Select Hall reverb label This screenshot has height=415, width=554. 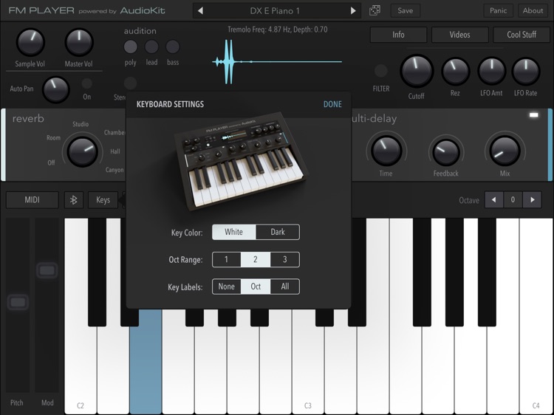coord(115,151)
